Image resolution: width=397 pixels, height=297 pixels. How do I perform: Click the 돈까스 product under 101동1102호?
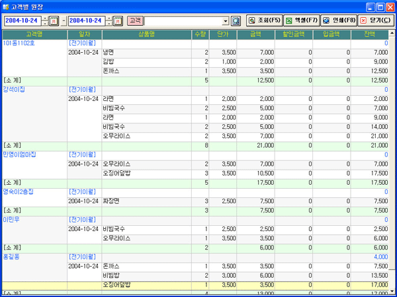point(147,71)
